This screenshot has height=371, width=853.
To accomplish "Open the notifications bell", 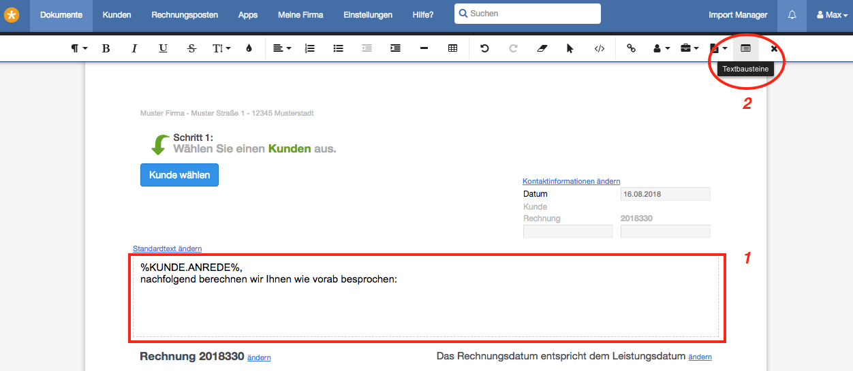I will click(x=792, y=15).
